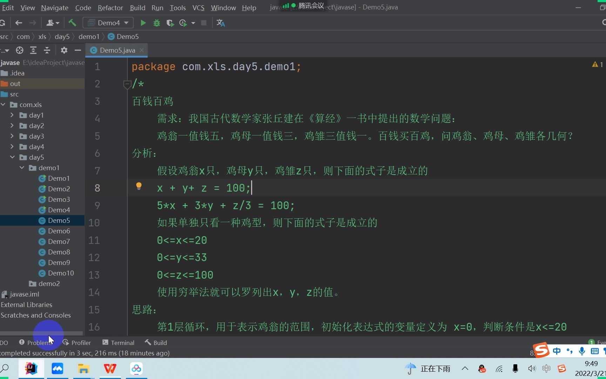Expand the day2 folder
606x379 pixels.
pyautogui.click(x=12, y=126)
